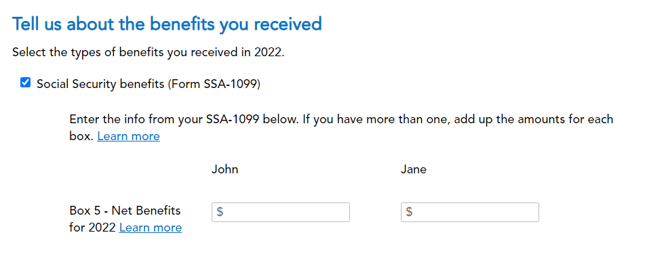This screenshot has height=260, width=645.
Task: Click the dollar sign in Jane's field
Action: tap(409, 212)
